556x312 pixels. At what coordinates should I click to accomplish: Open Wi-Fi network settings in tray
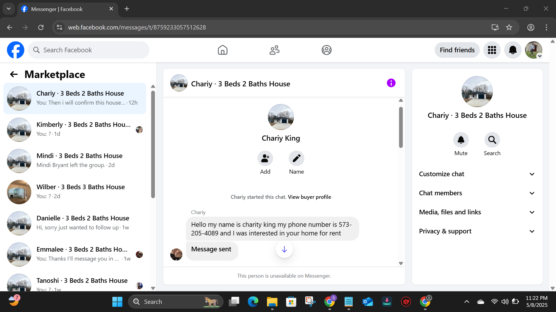(x=494, y=302)
